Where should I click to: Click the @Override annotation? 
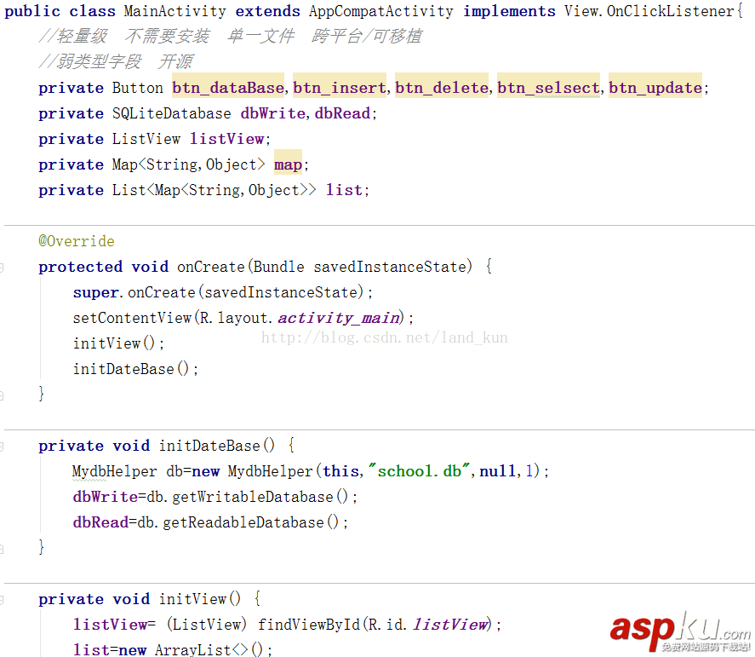pyautogui.click(x=77, y=241)
